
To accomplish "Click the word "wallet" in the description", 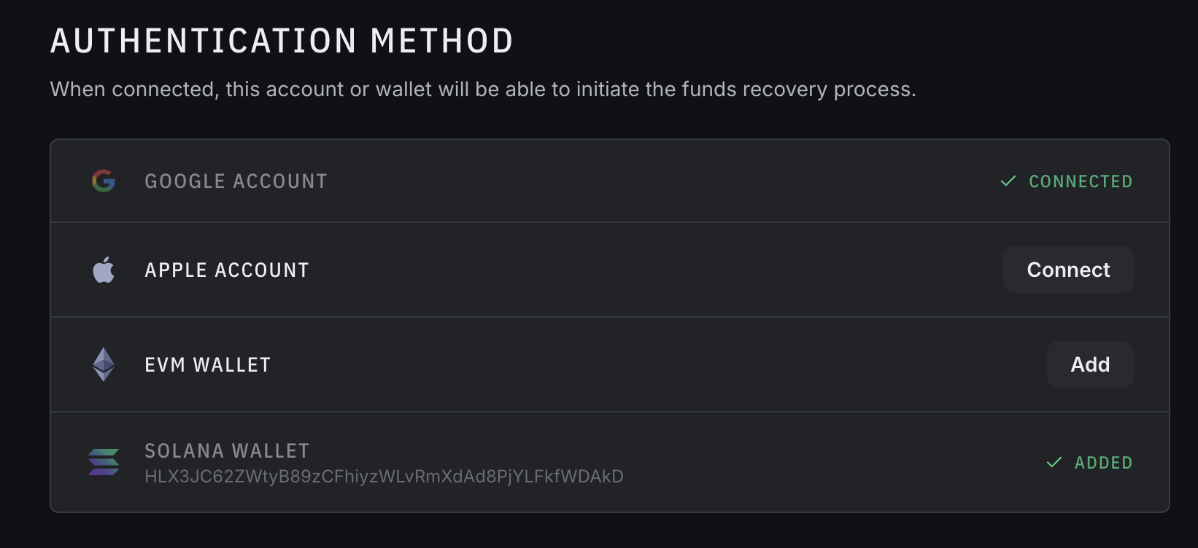I will (403, 90).
